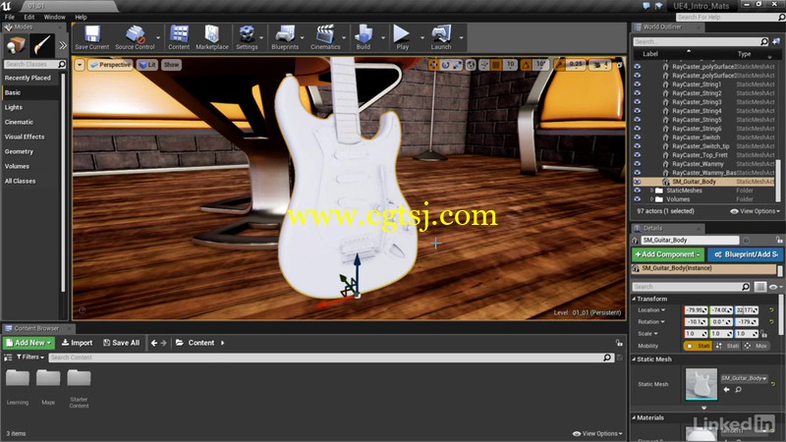Click Save All in Content Browser
The image size is (786, 442).
[x=121, y=343]
